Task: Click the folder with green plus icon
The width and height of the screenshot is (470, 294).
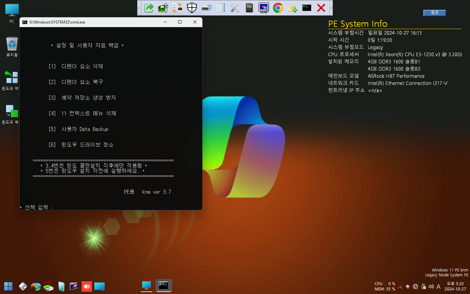Action: click(x=292, y=8)
